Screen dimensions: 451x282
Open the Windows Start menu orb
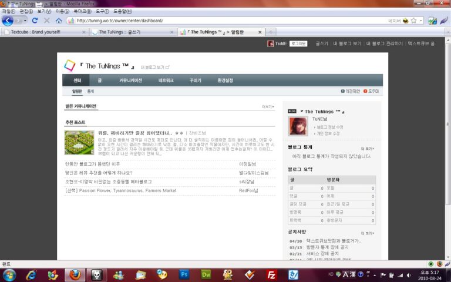9,275
